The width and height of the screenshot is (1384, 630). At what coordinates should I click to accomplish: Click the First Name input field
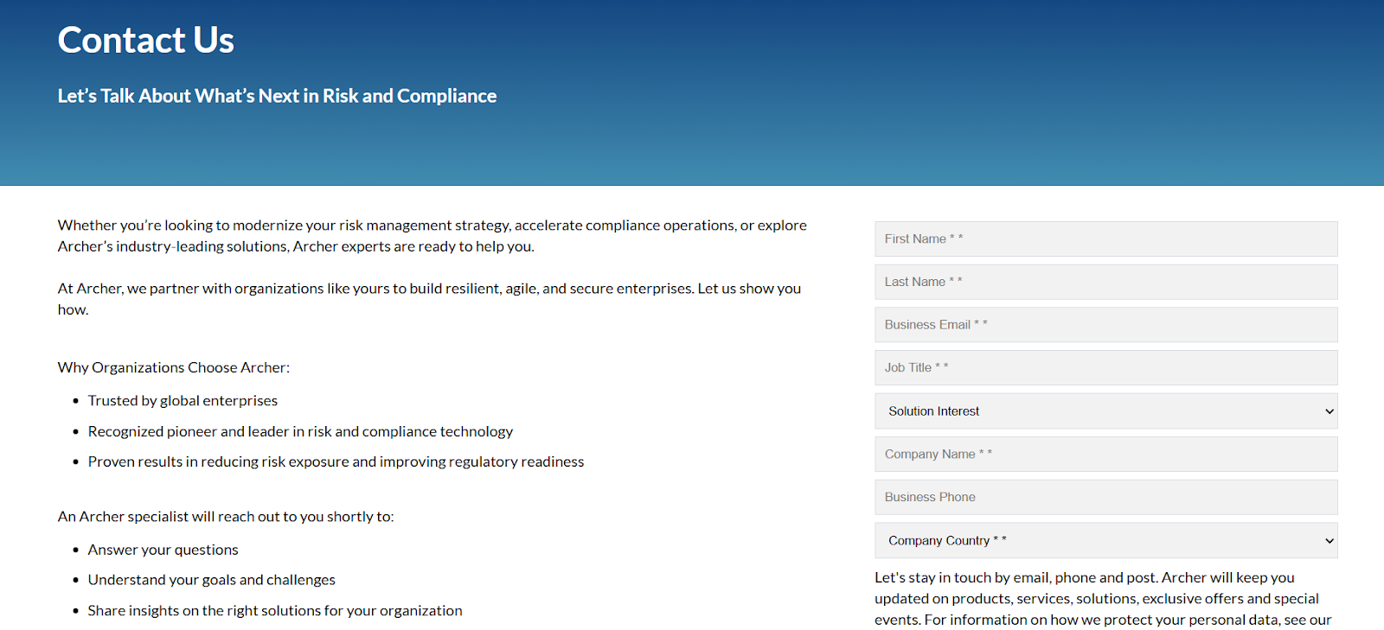(x=1105, y=239)
